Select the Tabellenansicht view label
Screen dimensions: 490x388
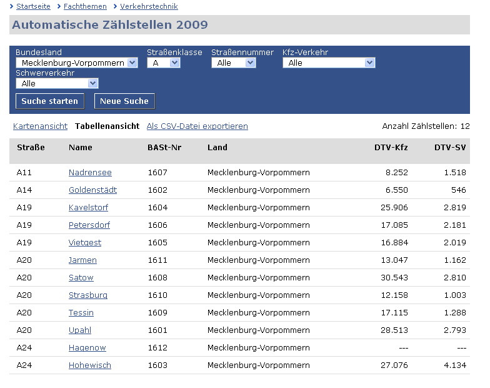pos(107,126)
